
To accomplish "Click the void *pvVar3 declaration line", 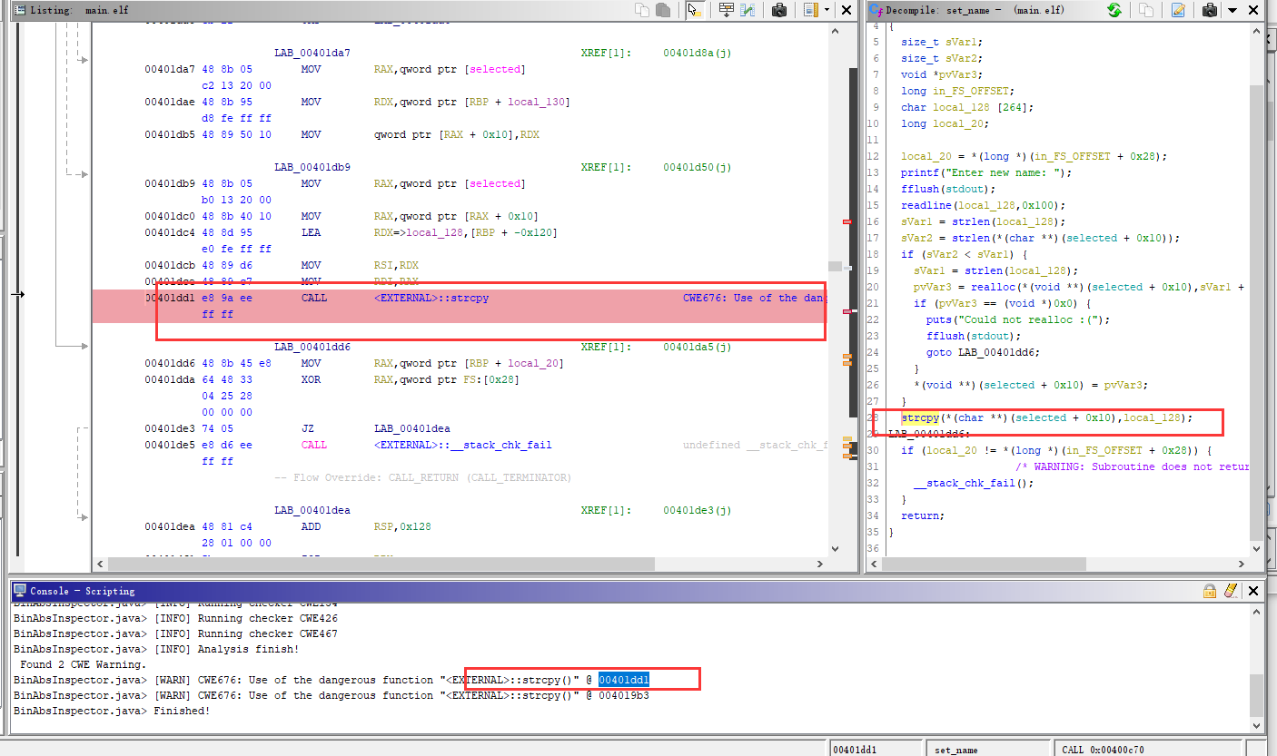I will pyautogui.click(x=941, y=74).
